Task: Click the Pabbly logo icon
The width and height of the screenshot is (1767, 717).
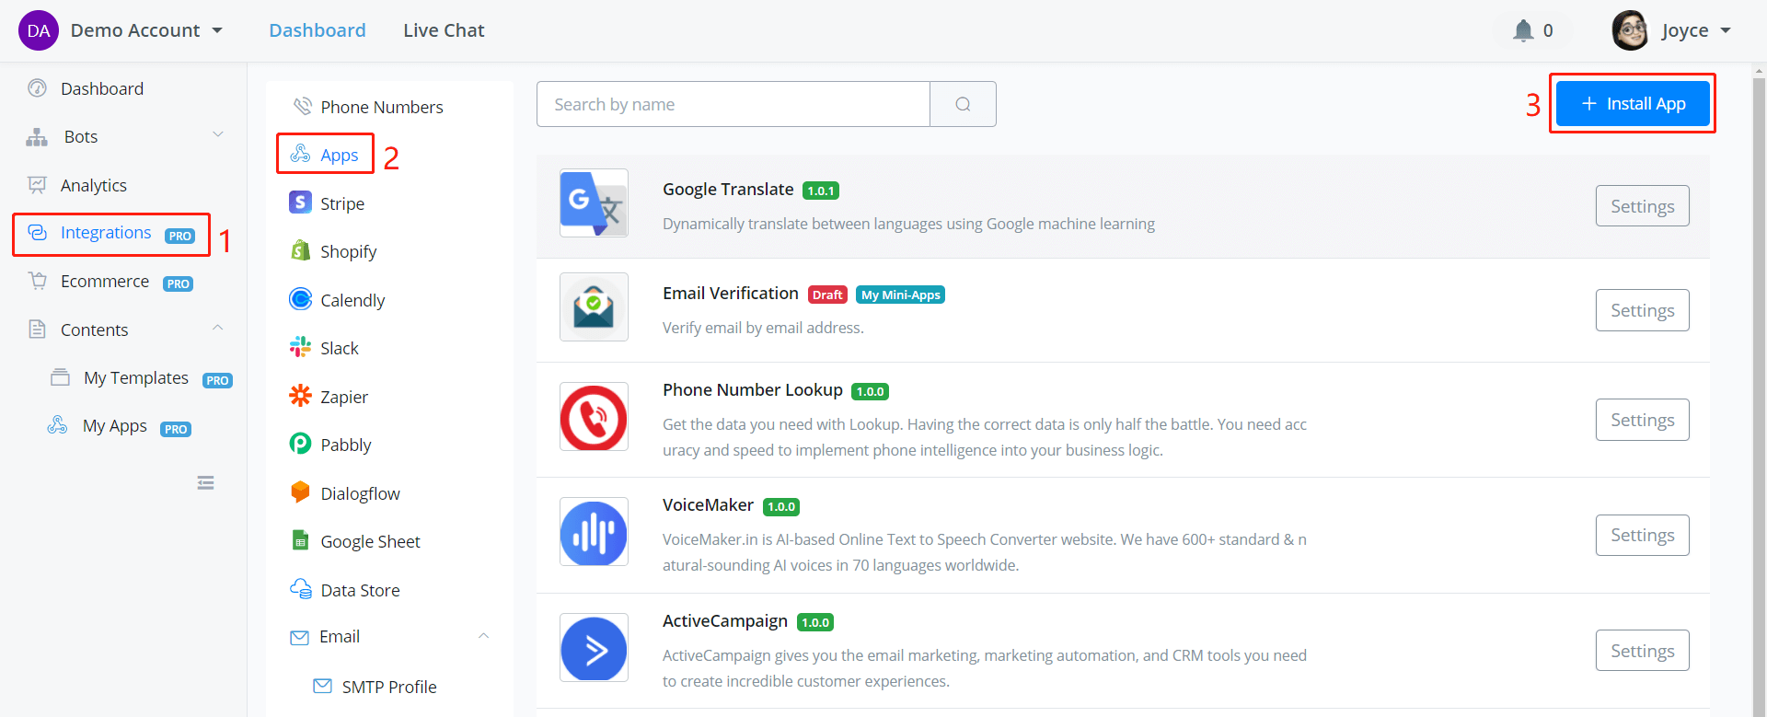Action: click(300, 444)
